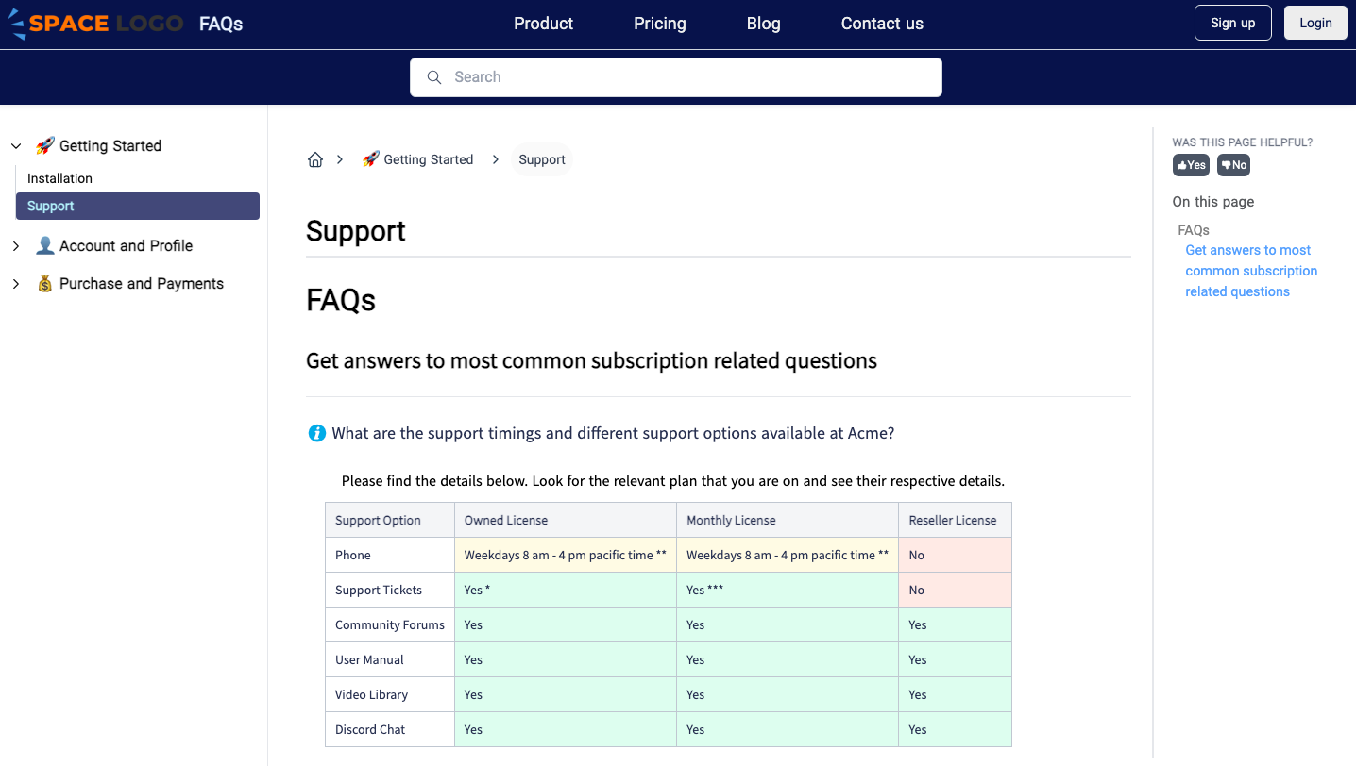This screenshot has height=766, width=1356.
Task: Click the rocket icon in the breadcrumb trail
Action: (369, 158)
